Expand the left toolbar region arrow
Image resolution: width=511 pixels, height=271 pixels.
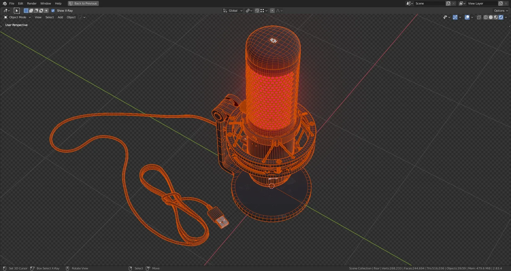[x=1, y=26]
